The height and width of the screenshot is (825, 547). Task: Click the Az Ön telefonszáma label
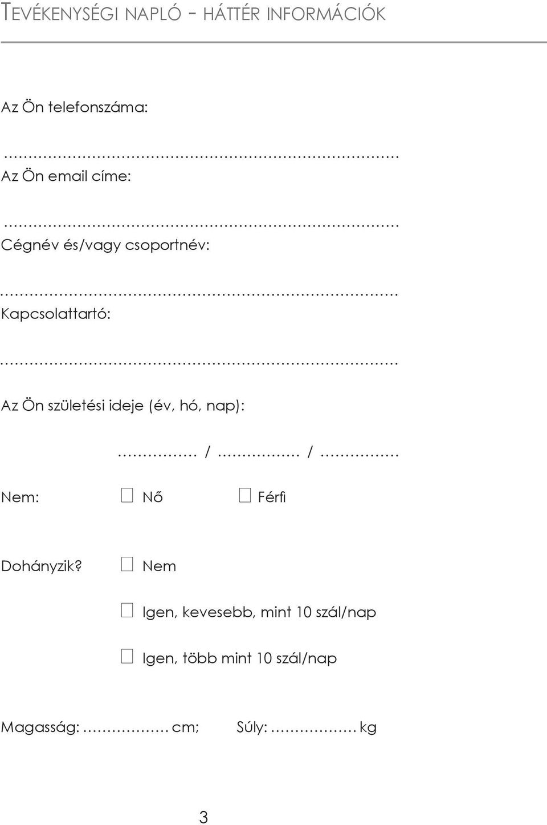tap(75, 107)
